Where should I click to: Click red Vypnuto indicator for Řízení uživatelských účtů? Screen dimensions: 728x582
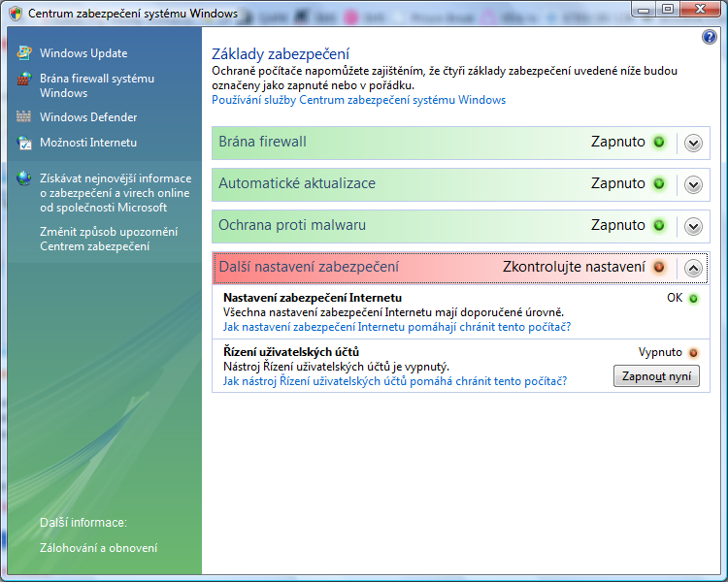coord(693,353)
